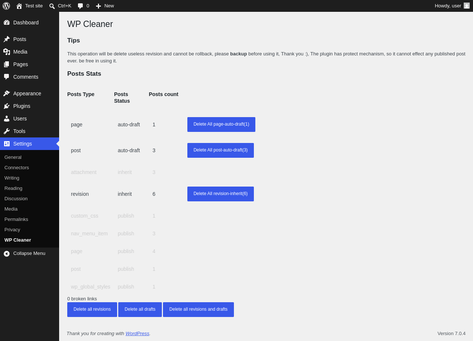Click the nav_menu_item row type cell
The image size is (473, 341).
pyautogui.click(x=89, y=233)
